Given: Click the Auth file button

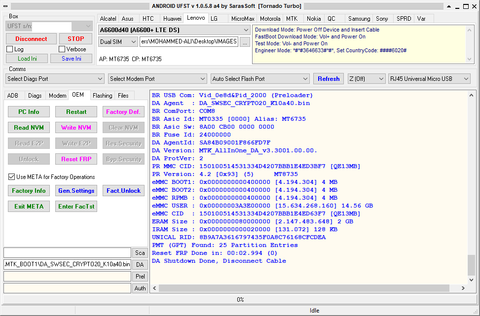Looking at the screenshot, I should (140, 288).
